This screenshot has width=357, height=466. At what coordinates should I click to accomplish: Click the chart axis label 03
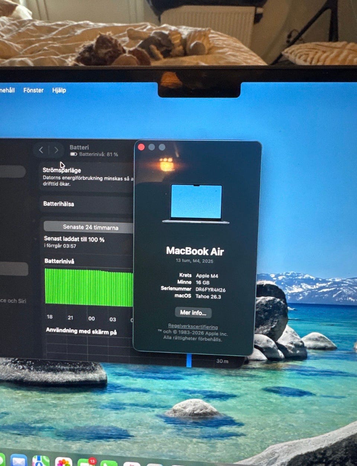[x=113, y=319]
